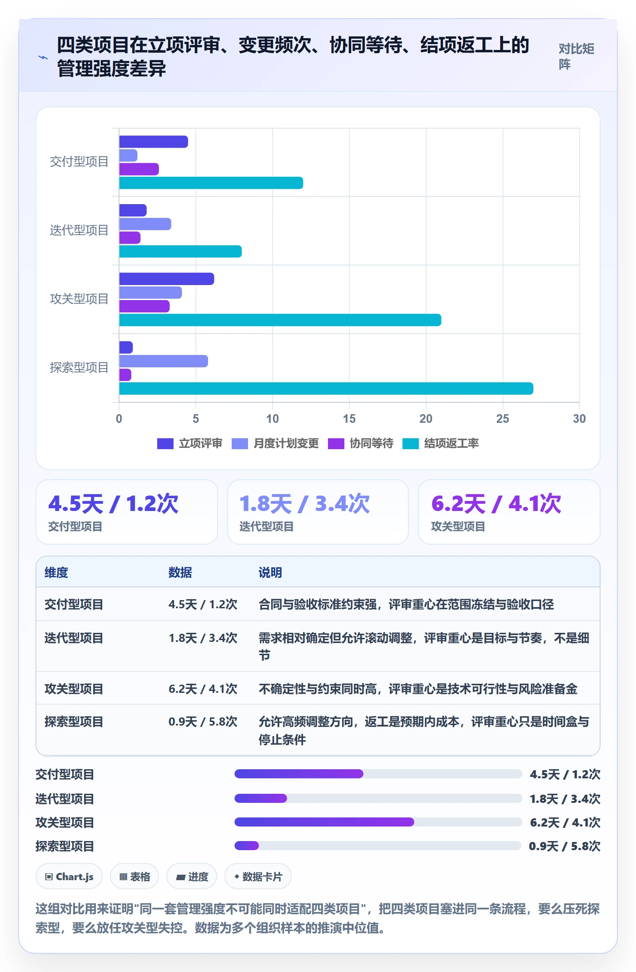The height and width of the screenshot is (972, 636).
Task: Click the 交付型项目 立项评审 chart bar
Action: [x=154, y=142]
